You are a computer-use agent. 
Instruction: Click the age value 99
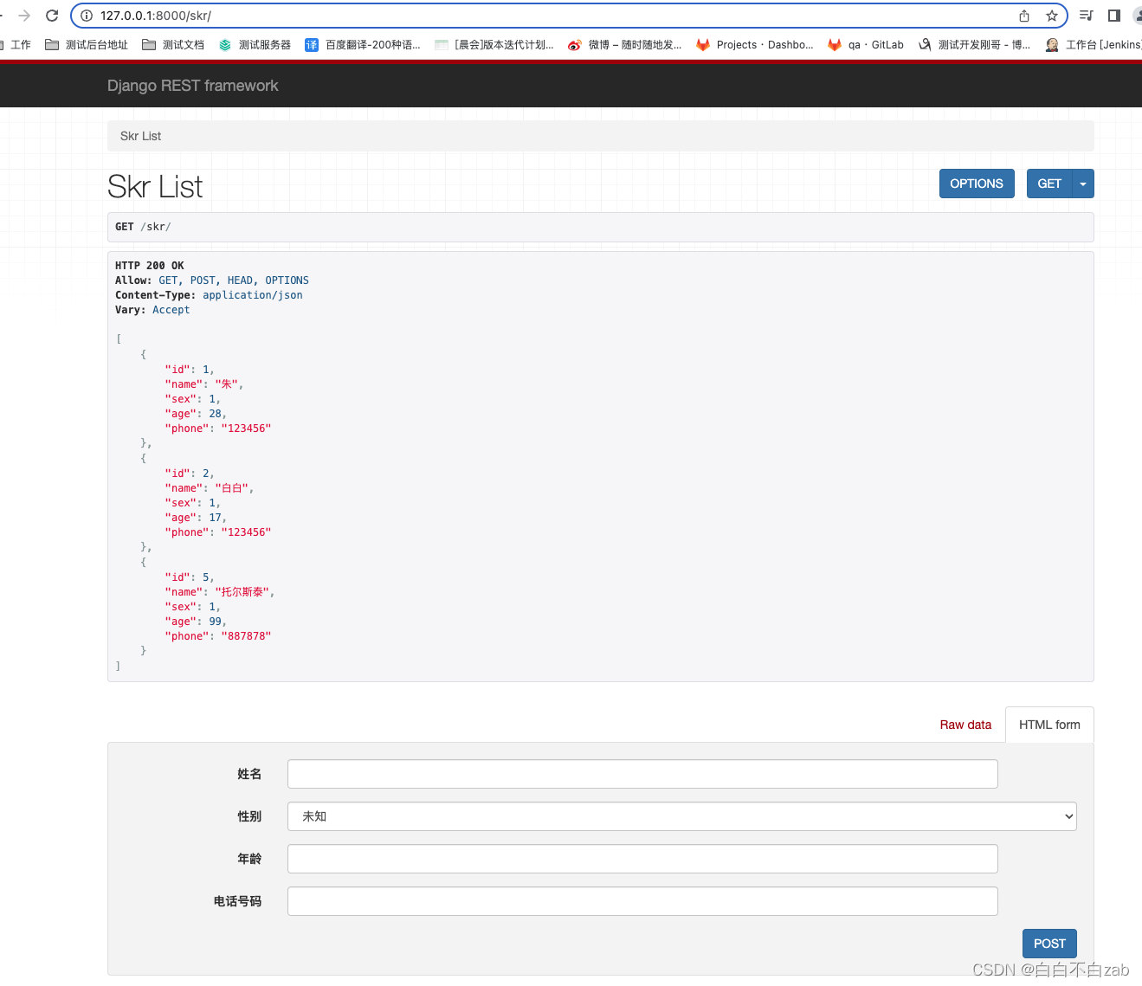point(215,622)
